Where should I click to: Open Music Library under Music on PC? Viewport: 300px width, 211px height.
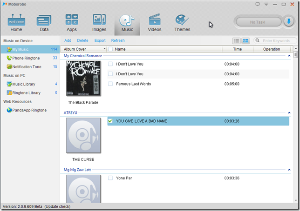(30, 84)
